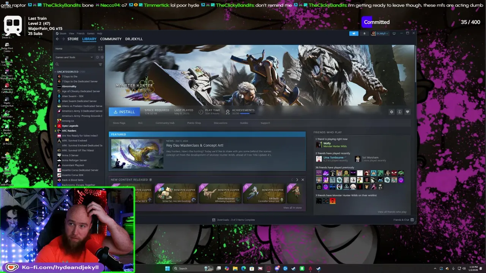
Task: Open Discord from the taskbar
Action: [x=277, y=268]
